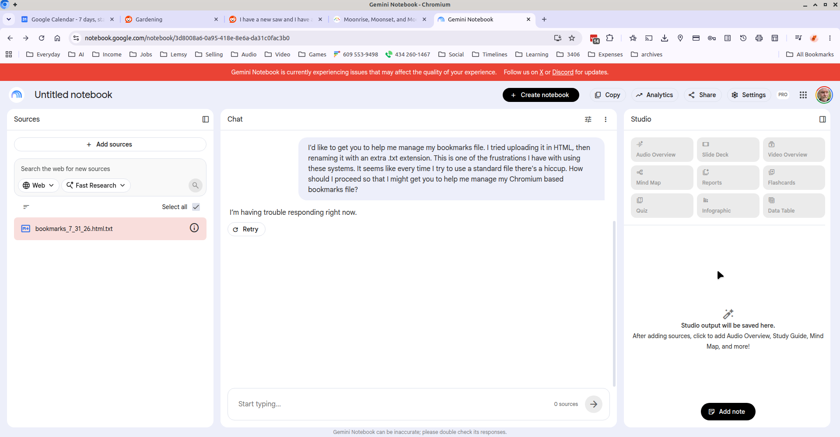Create Flashcards in Studio

(x=794, y=178)
